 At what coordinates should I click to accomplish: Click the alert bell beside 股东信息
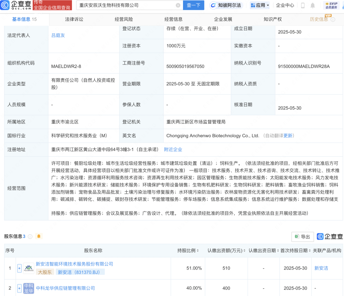(39, 236)
